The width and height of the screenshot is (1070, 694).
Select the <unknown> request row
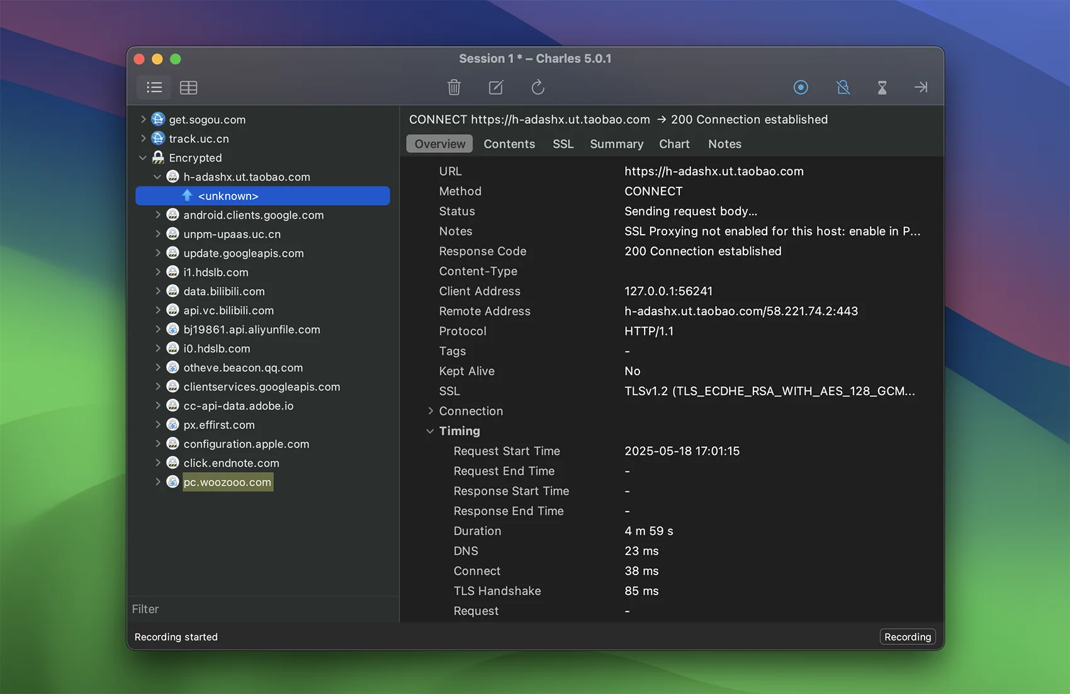[262, 196]
